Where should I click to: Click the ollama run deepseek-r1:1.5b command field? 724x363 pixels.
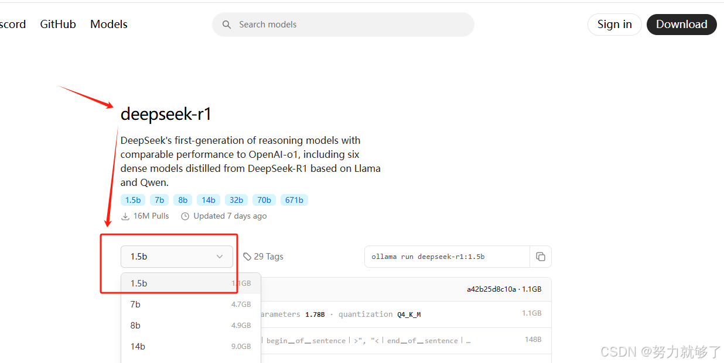point(447,257)
